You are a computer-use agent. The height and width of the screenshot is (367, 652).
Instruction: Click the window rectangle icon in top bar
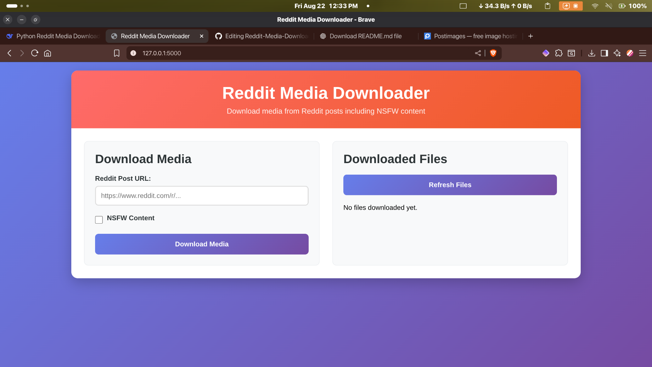[x=463, y=6]
